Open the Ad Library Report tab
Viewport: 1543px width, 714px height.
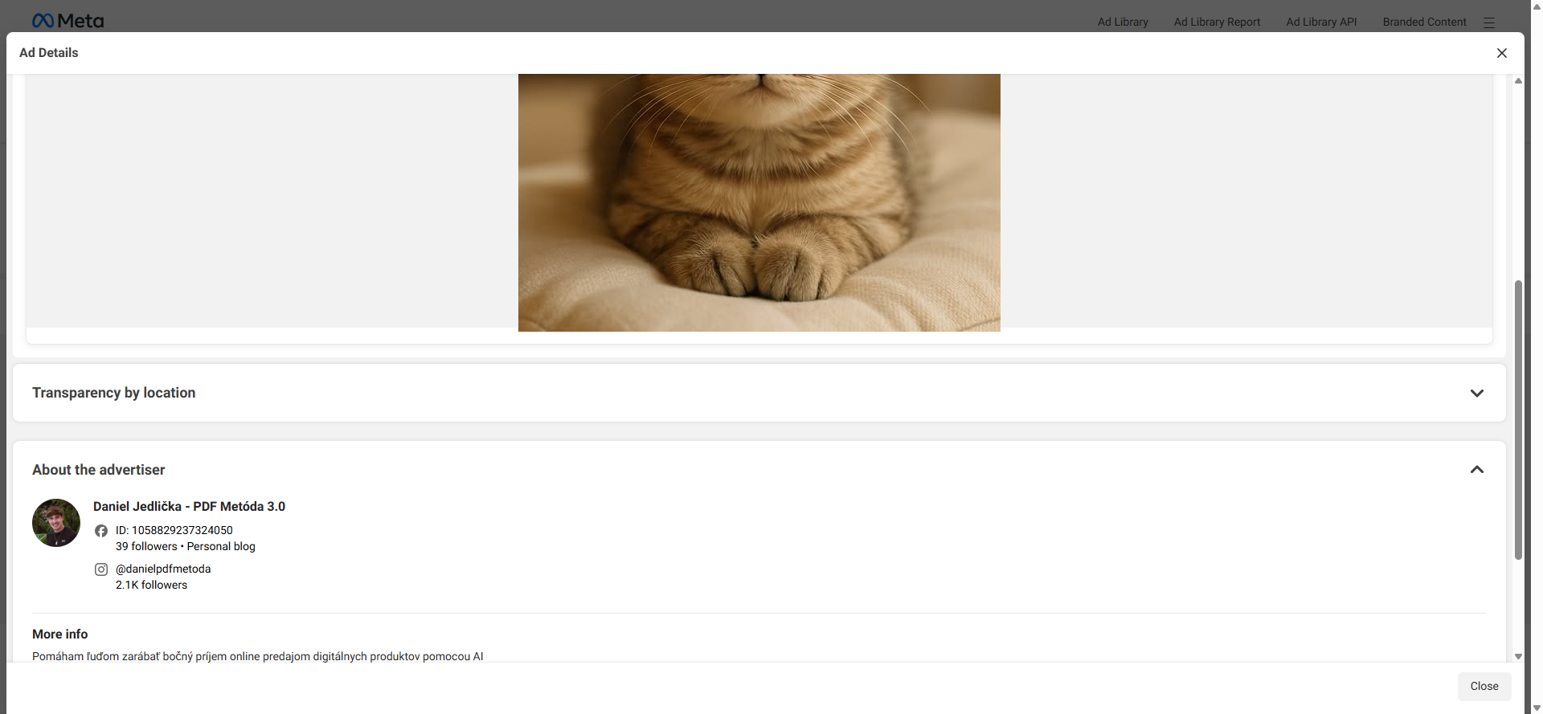click(x=1217, y=22)
